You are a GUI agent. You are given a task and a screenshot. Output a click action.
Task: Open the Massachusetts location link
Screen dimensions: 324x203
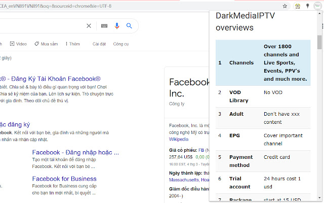click(184, 180)
